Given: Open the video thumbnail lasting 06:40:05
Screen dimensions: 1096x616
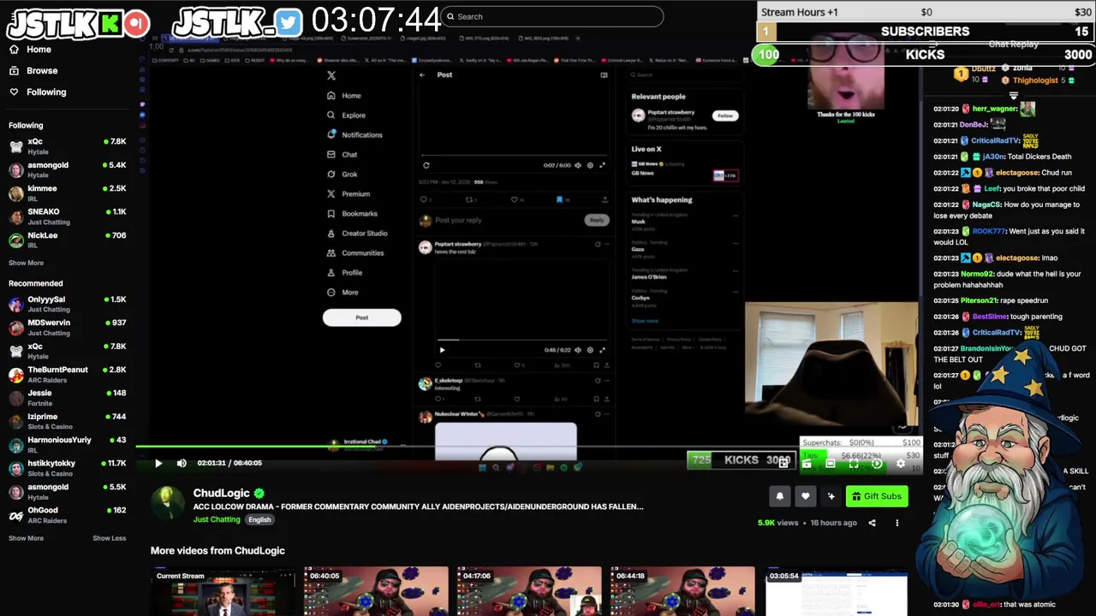Looking at the screenshot, I should pyautogui.click(x=376, y=591).
